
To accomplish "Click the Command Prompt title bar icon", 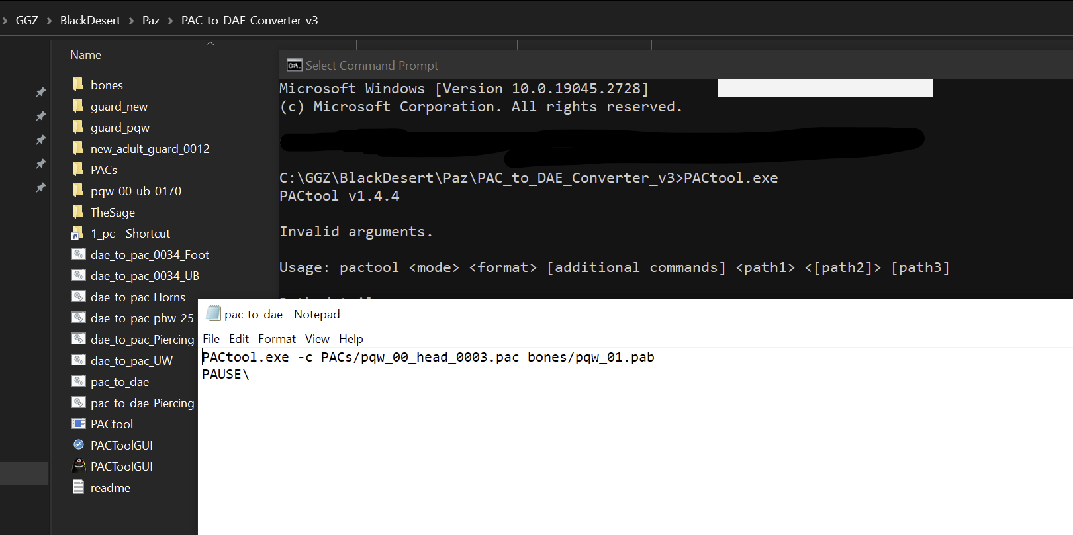I will click(294, 65).
